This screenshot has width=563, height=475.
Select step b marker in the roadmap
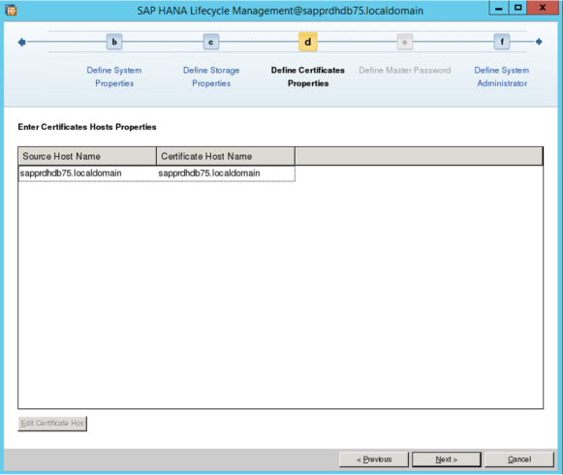[x=114, y=42]
